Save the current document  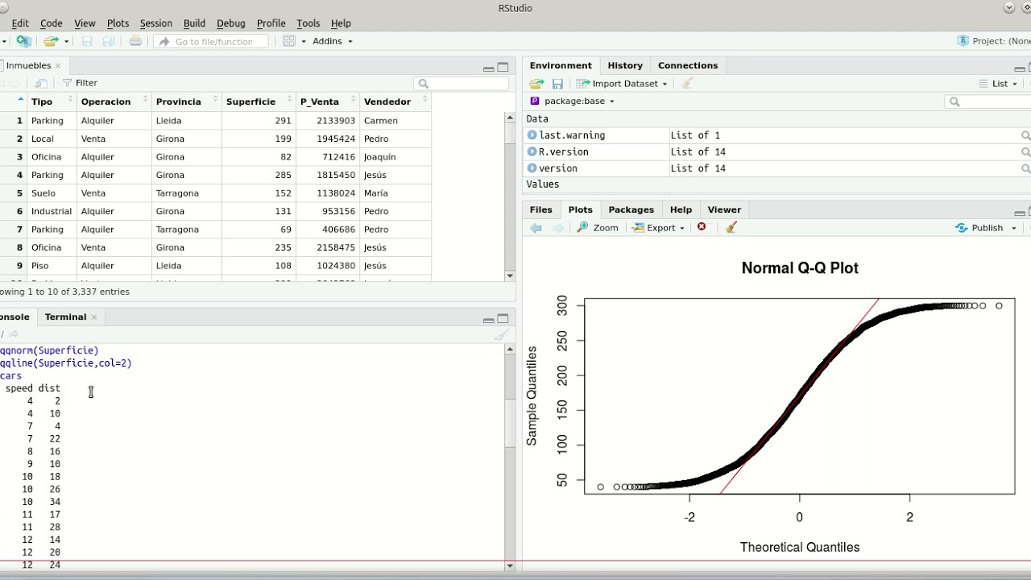[x=87, y=41]
